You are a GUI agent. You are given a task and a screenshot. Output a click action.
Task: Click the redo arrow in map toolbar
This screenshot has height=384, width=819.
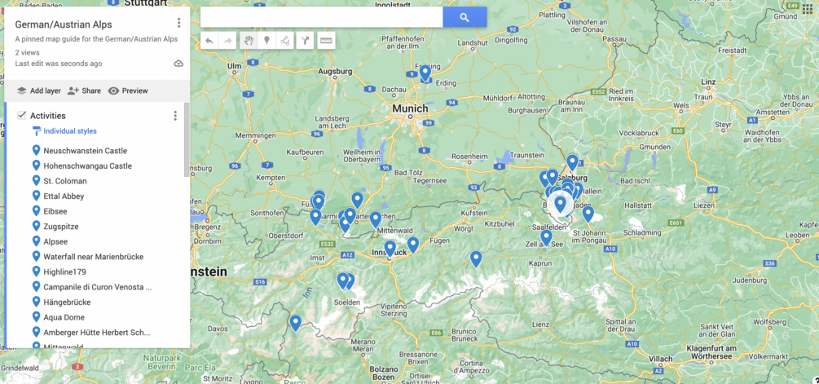click(x=227, y=41)
